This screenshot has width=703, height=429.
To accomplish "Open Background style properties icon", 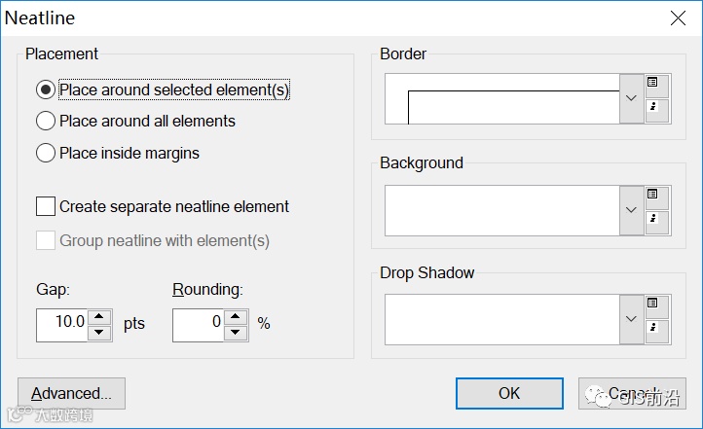I will [653, 195].
